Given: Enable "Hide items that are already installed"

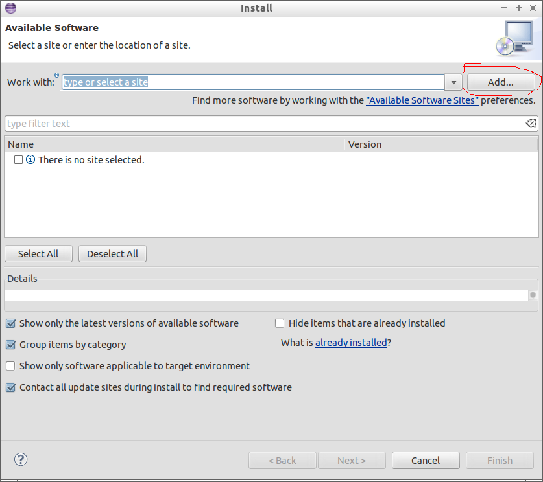Looking at the screenshot, I should click(279, 323).
